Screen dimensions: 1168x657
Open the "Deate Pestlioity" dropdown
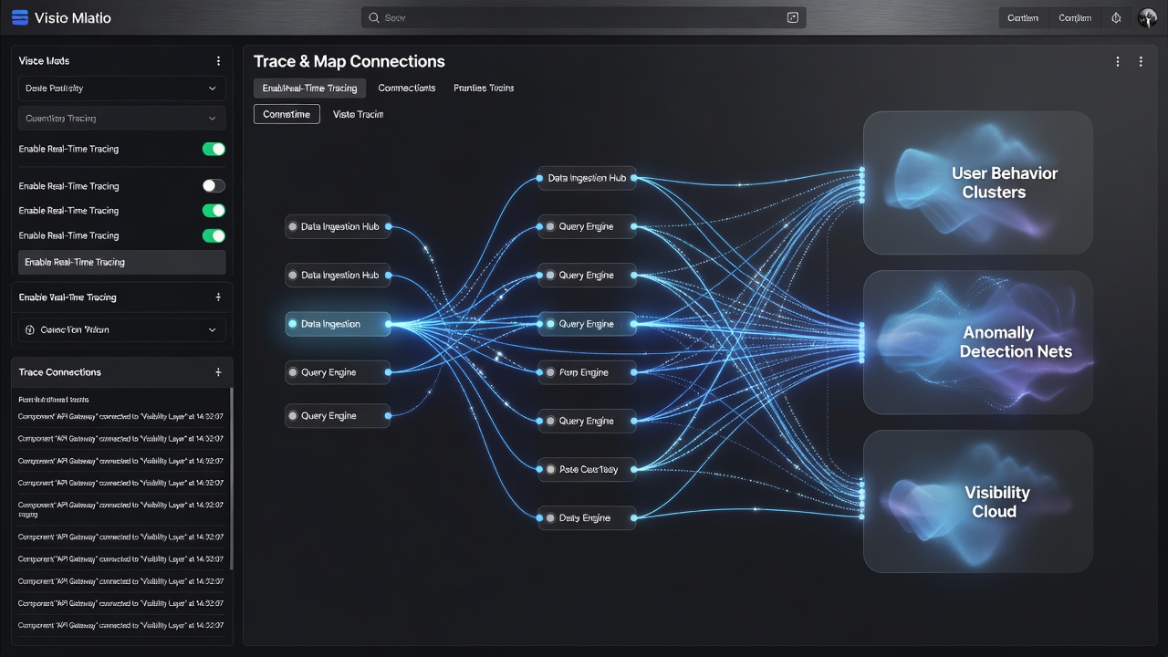[x=122, y=89]
